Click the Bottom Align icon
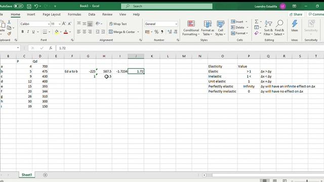The image size is (324, 182). pos(90,24)
